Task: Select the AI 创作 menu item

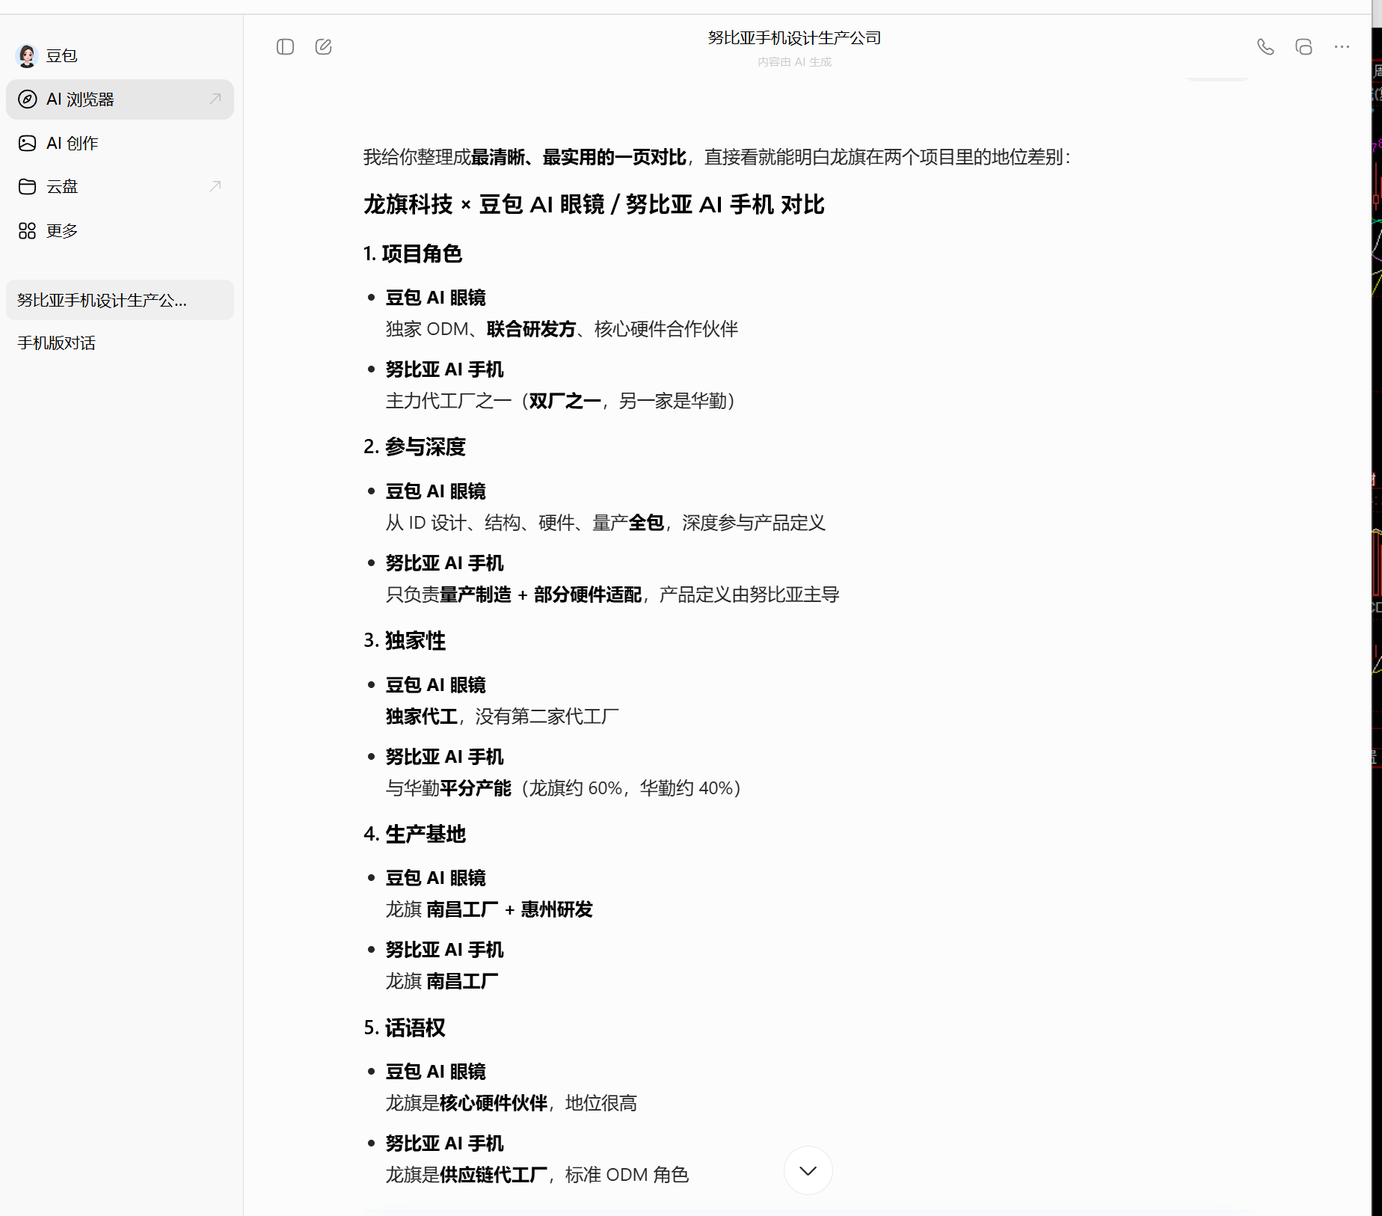Action: [120, 144]
